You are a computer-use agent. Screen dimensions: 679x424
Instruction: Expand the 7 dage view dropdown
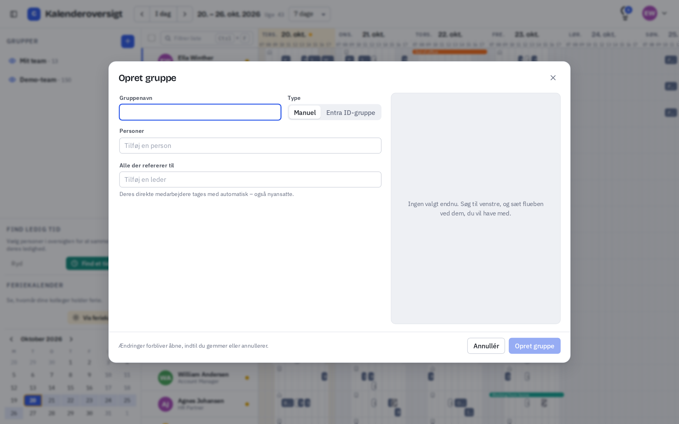coord(309,14)
